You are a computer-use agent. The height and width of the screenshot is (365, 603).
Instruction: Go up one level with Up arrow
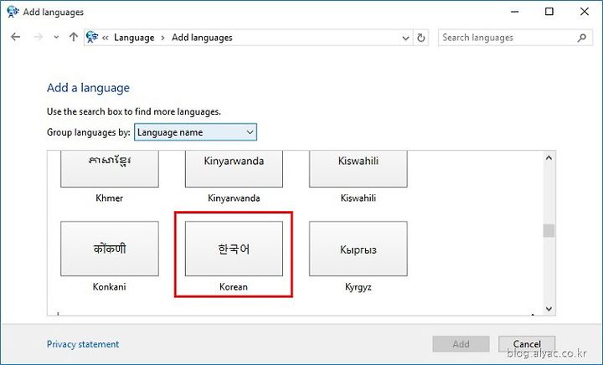coord(73,38)
